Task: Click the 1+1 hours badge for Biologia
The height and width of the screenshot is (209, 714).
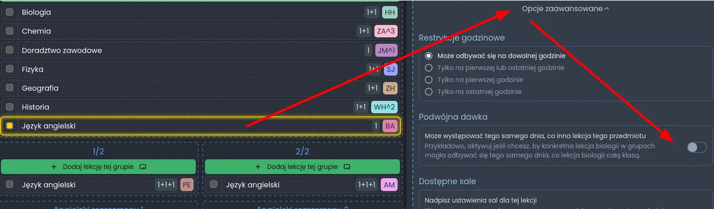Action: [372, 12]
